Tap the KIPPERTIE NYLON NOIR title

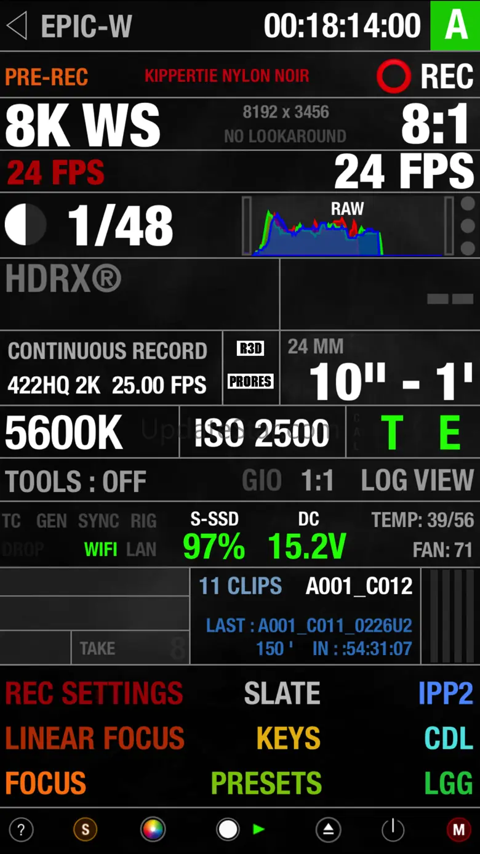[227, 76]
